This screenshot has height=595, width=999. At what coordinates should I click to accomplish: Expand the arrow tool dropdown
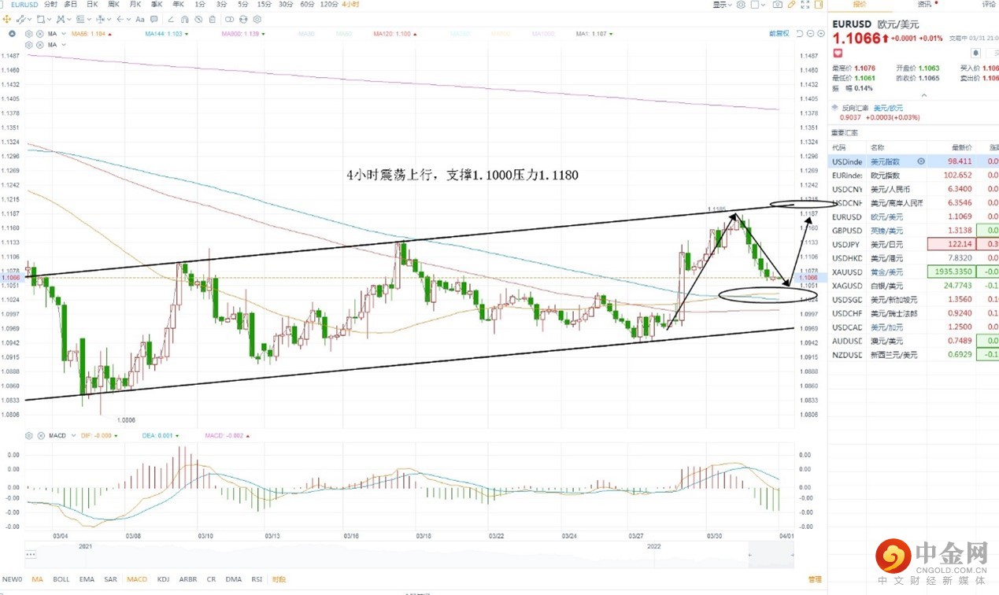point(128,19)
